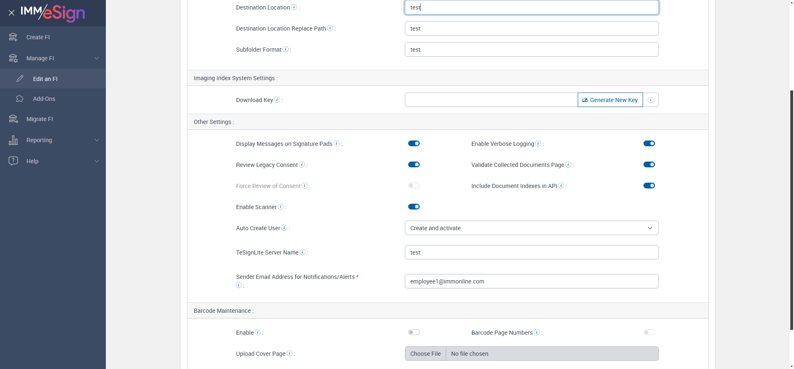Image resolution: width=794 pixels, height=369 pixels.
Task: Collapse the Manage FI submenu
Action: 97,58
